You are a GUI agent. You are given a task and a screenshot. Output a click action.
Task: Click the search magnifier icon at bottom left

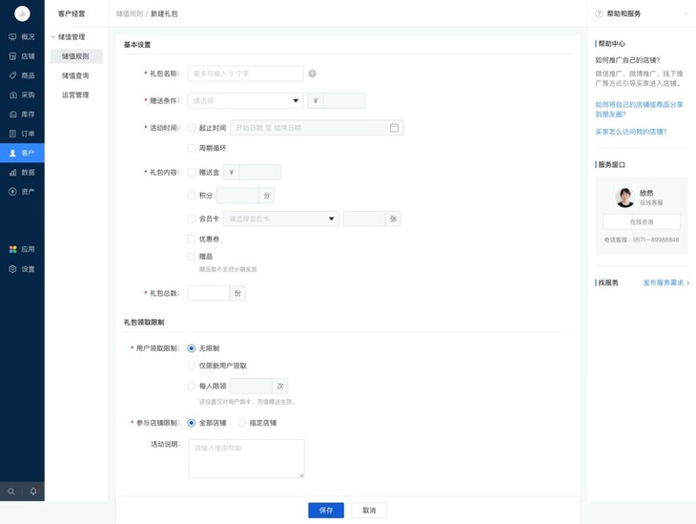[x=11, y=492]
